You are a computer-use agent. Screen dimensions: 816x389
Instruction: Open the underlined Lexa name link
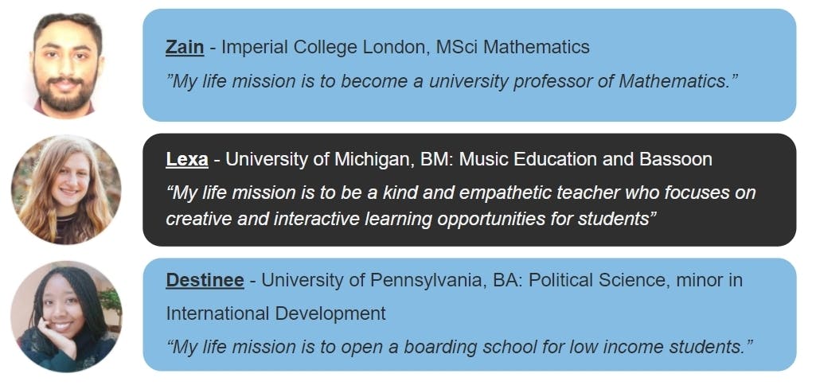(x=187, y=160)
